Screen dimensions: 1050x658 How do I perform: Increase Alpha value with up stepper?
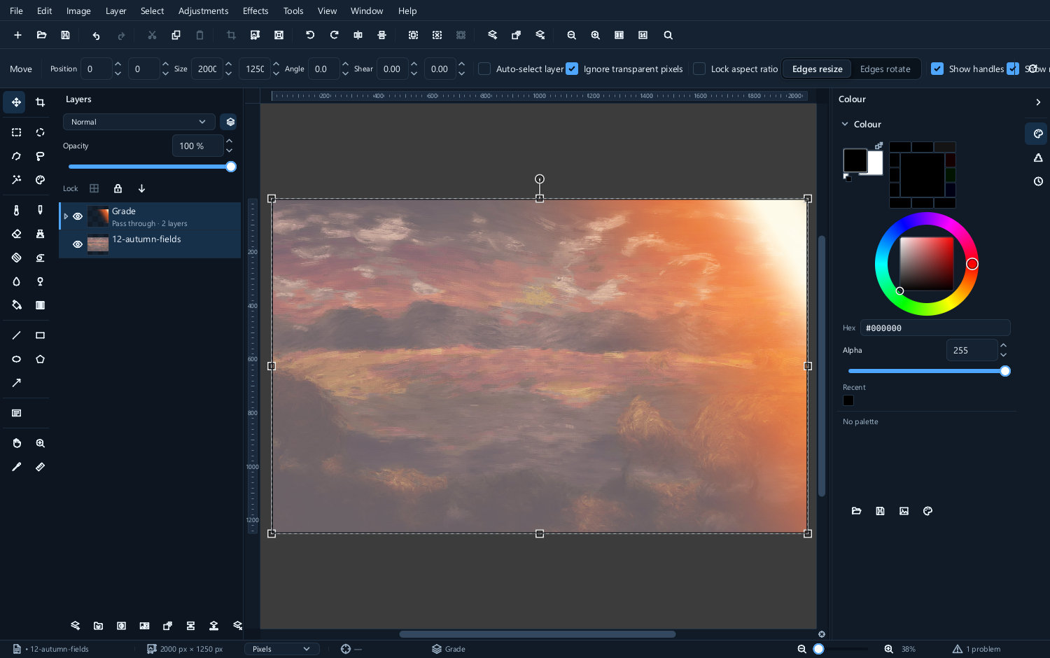coord(1004,346)
